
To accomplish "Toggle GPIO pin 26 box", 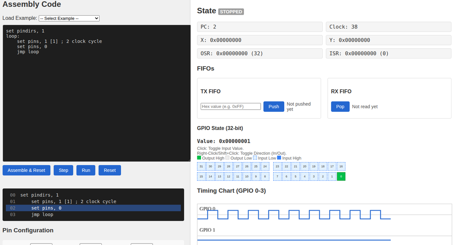I will (x=247, y=166).
